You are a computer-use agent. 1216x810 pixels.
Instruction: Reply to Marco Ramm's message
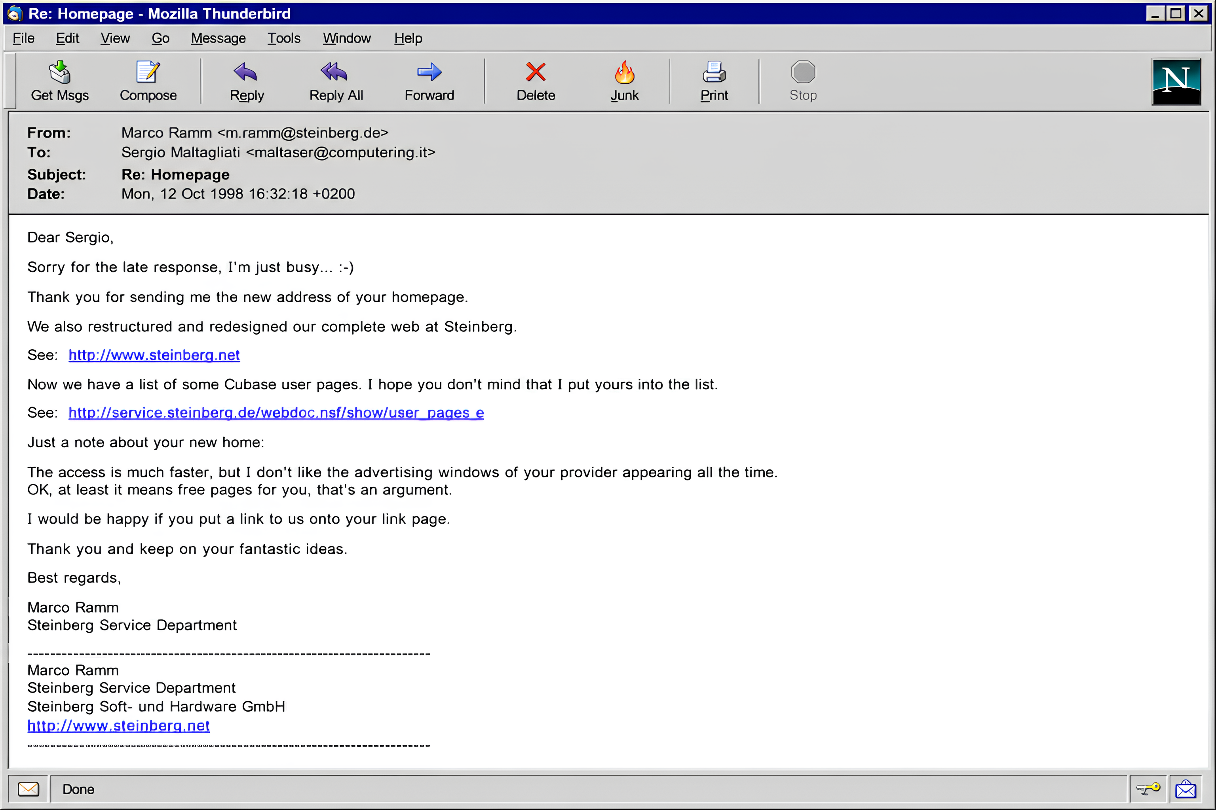247,81
